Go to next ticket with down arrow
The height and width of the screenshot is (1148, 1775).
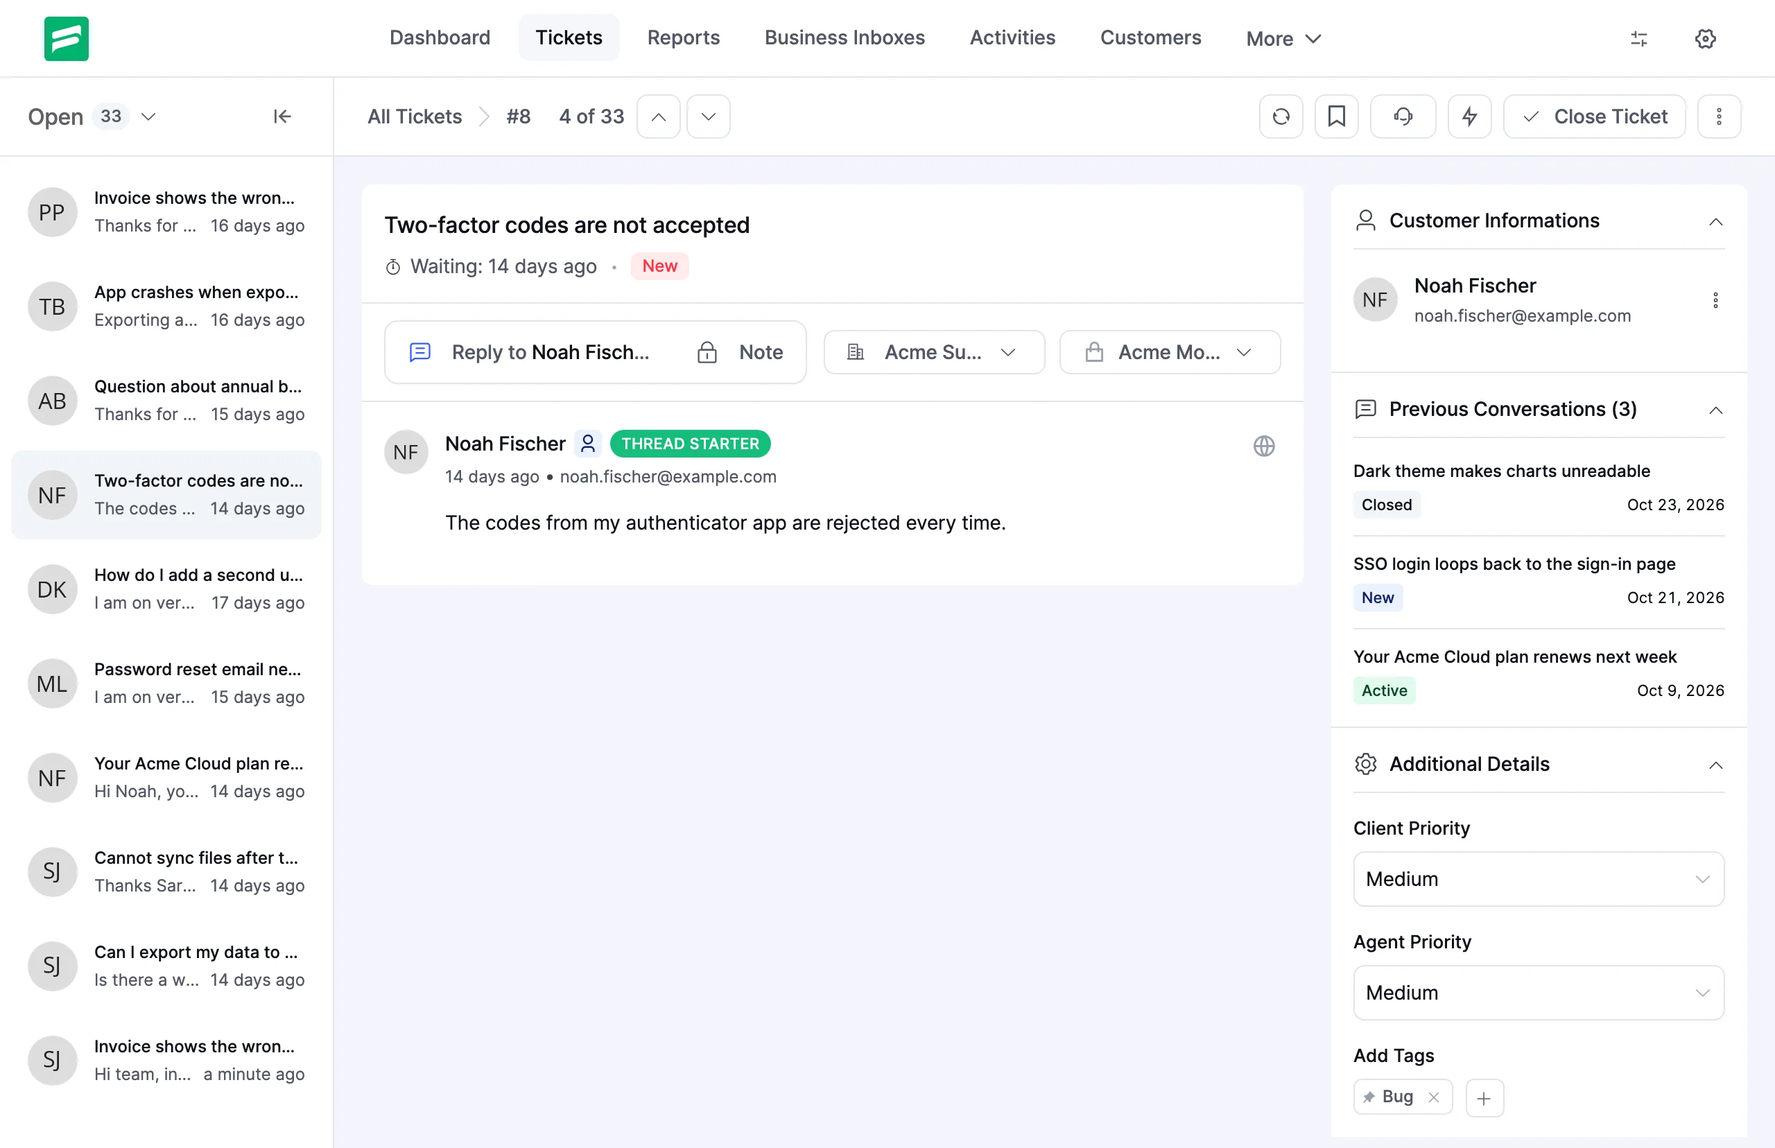pyautogui.click(x=708, y=116)
